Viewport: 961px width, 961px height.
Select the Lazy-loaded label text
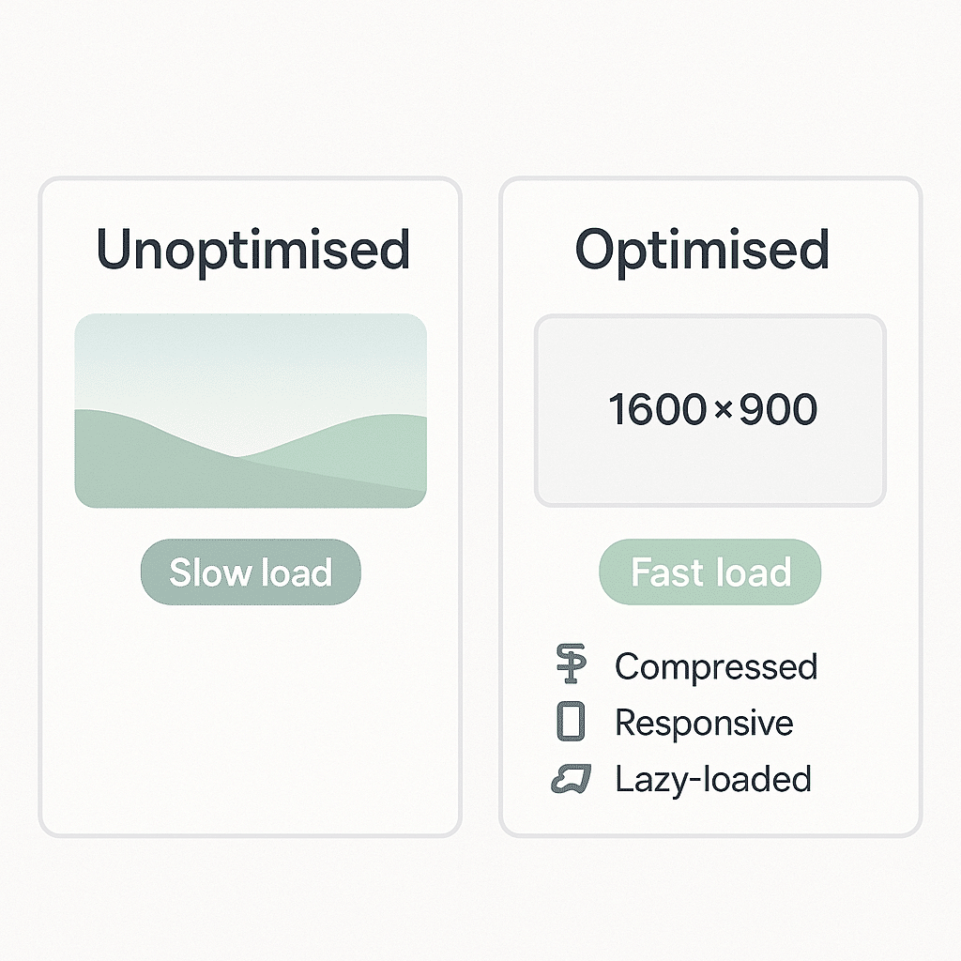click(713, 779)
